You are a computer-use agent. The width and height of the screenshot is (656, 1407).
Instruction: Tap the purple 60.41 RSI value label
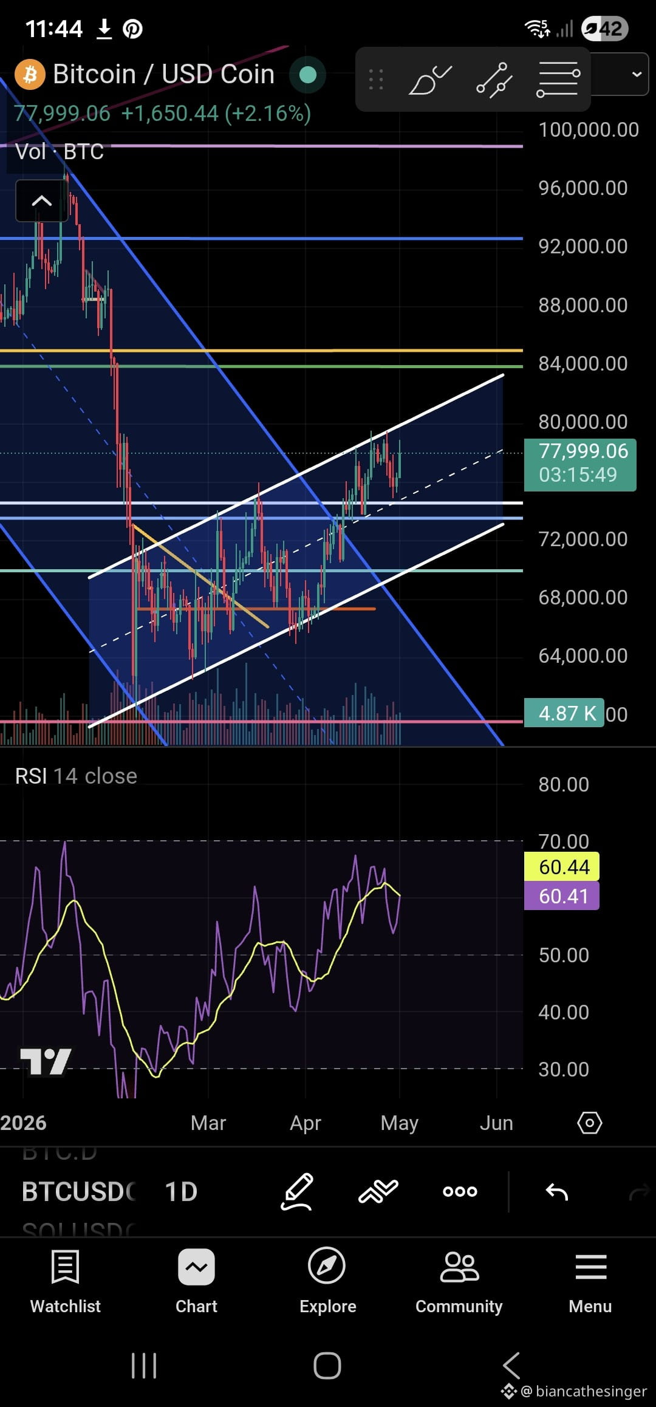point(562,896)
